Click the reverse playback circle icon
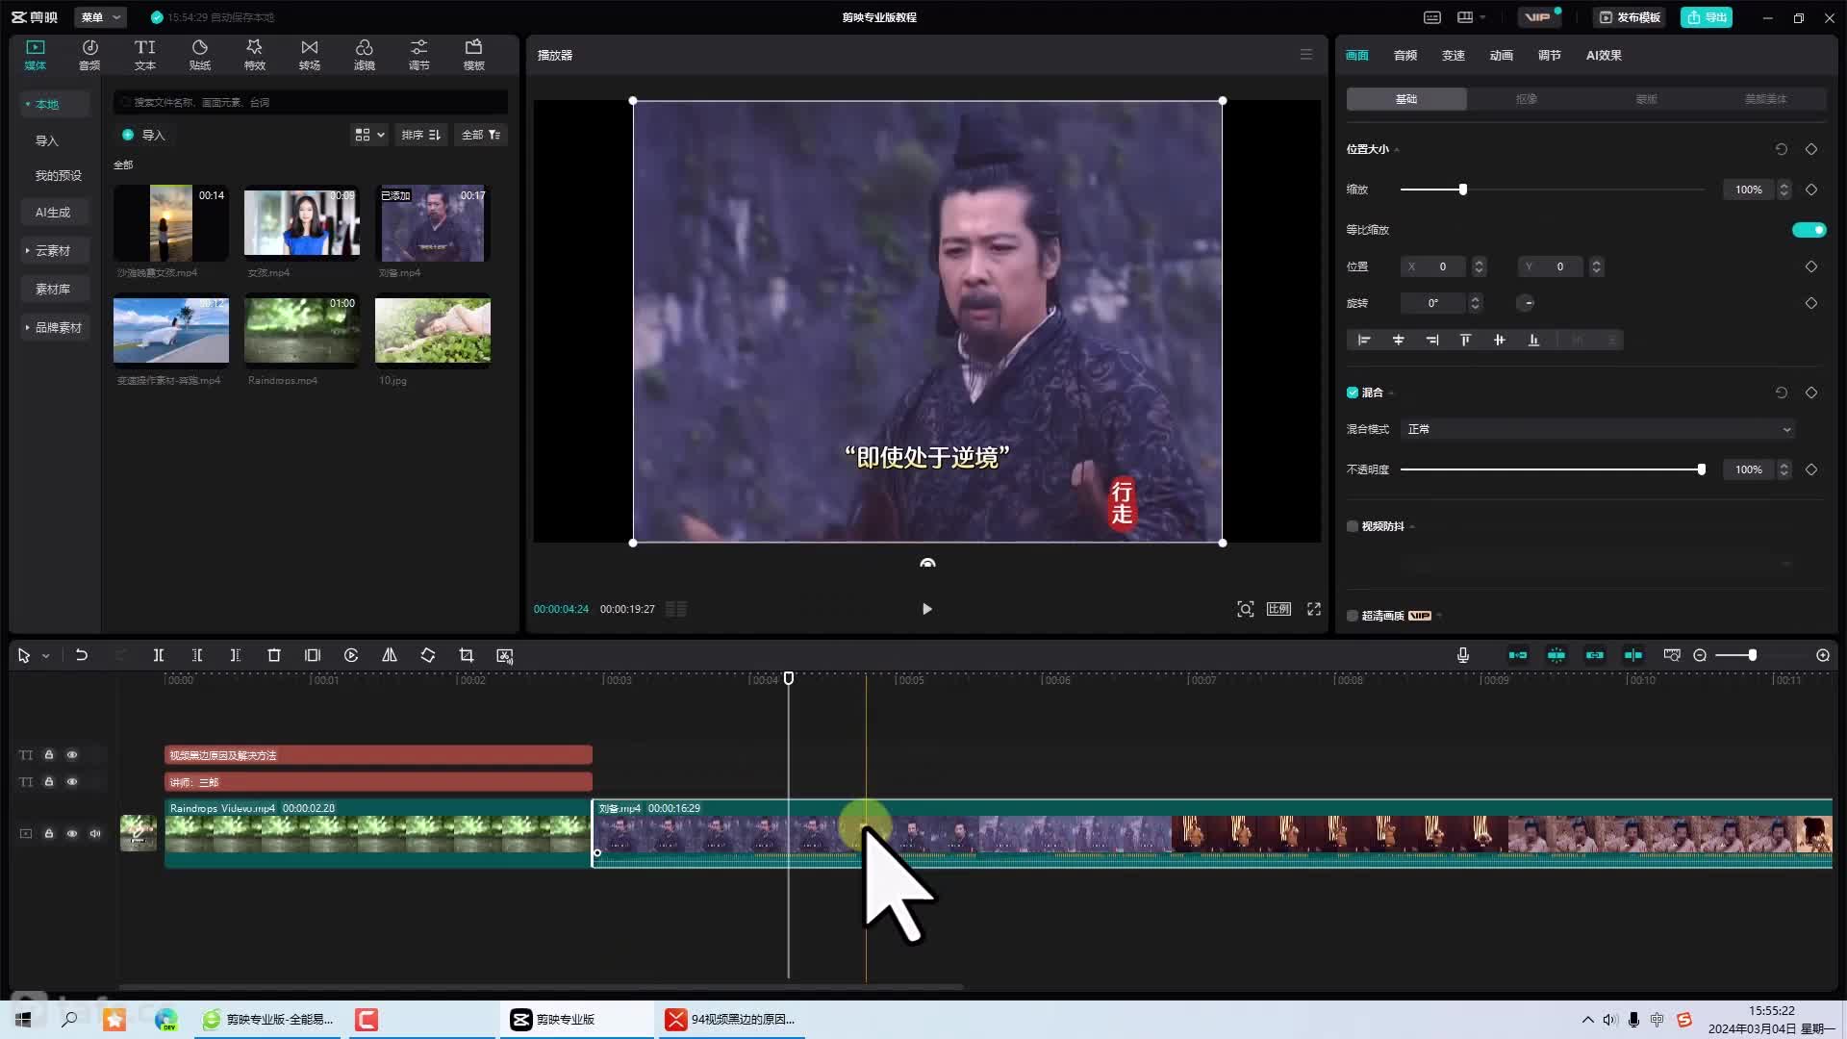This screenshot has width=1847, height=1039. pos(351,655)
